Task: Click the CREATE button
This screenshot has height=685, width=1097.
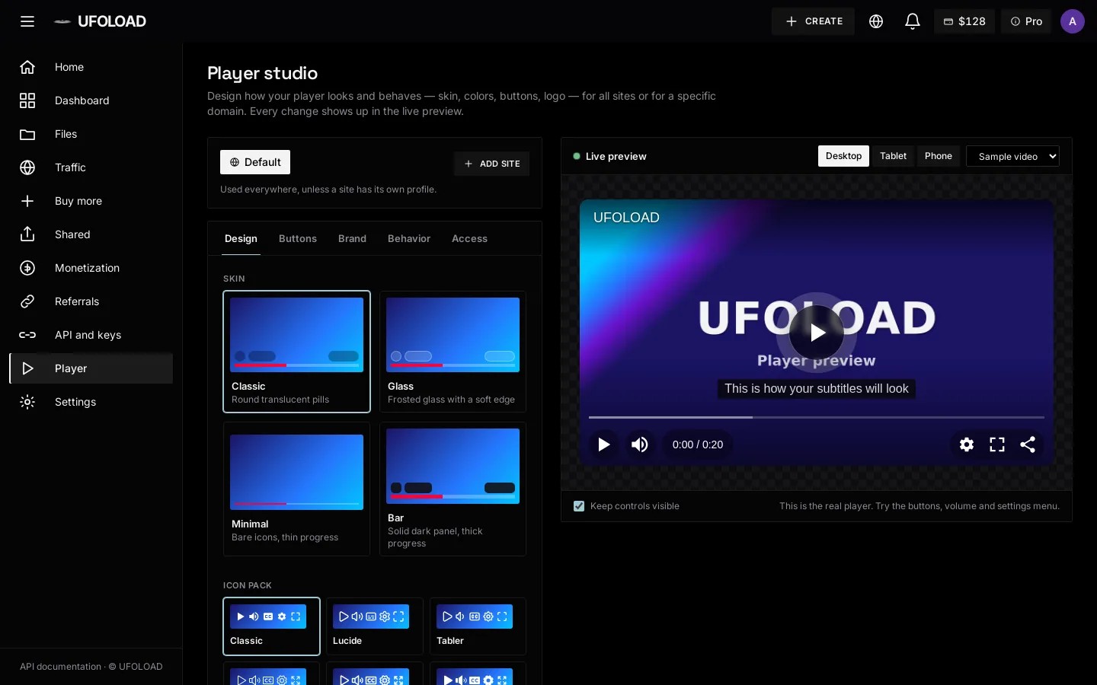Action: [x=813, y=21]
